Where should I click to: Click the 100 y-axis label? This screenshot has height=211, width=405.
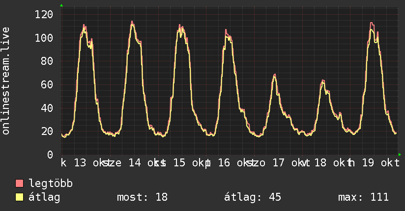[x=44, y=38]
